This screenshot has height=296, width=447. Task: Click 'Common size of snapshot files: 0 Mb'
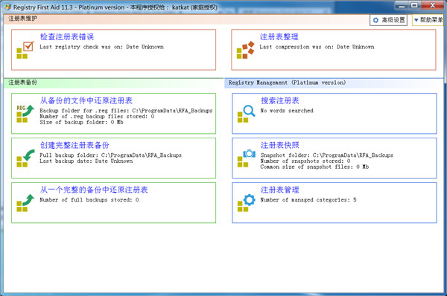pos(314,167)
